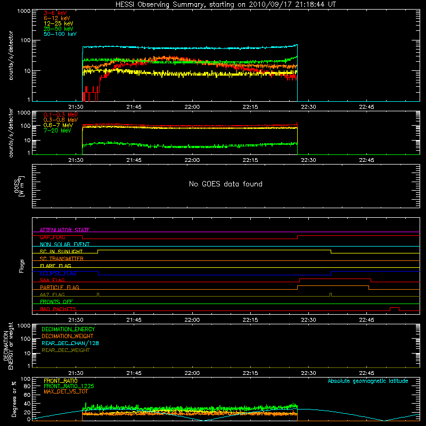Select the FLARE_FLAG label
Image resolution: width=426 pixels, height=426 pixels.
pos(55,266)
